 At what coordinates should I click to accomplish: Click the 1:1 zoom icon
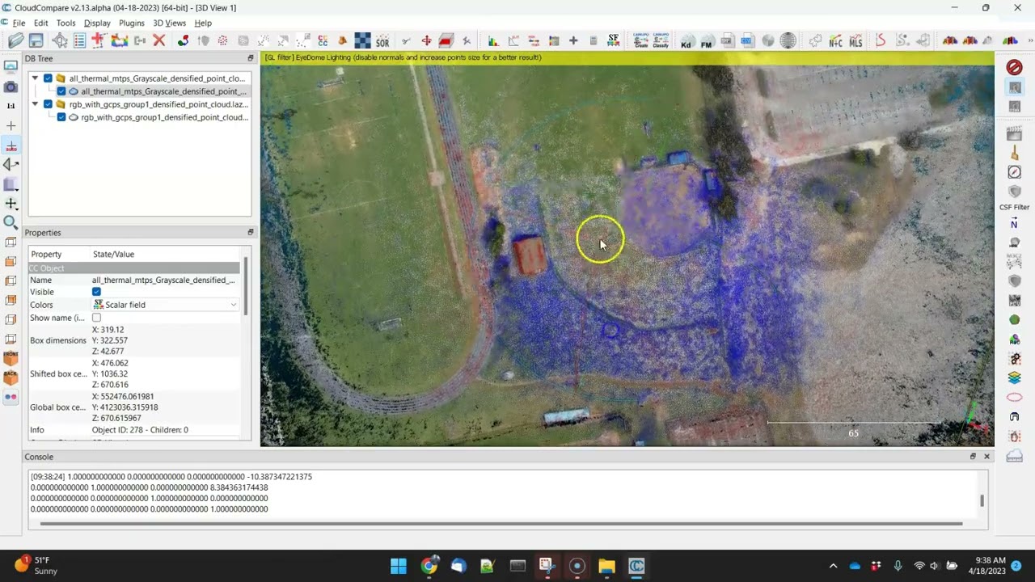(x=11, y=106)
